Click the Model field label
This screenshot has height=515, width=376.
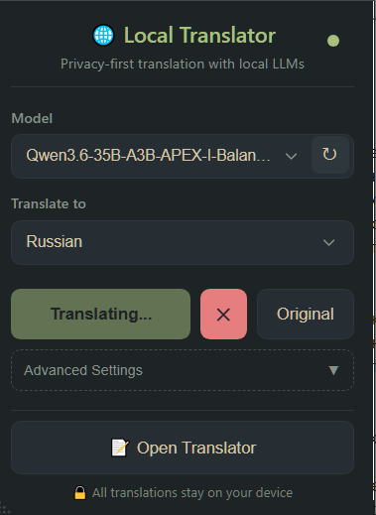(32, 118)
